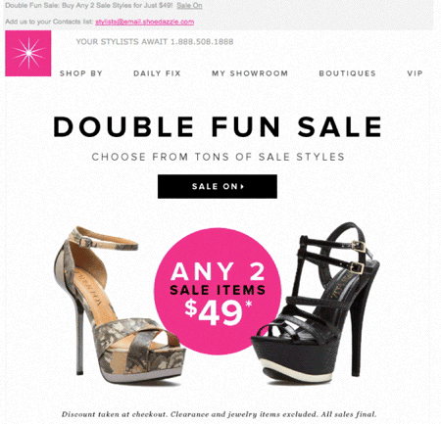The width and height of the screenshot is (441, 424).
Task: Click the Add us to your Contacts list text
Action: point(49,22)
